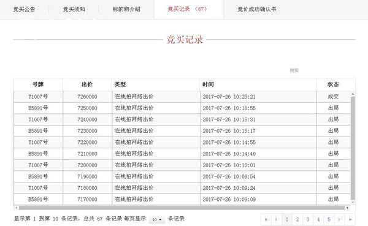The width and height of the screenshot is (368, 226).
Task: Click the horizontal scrollbar right arrow
Action: coord(347,208)
